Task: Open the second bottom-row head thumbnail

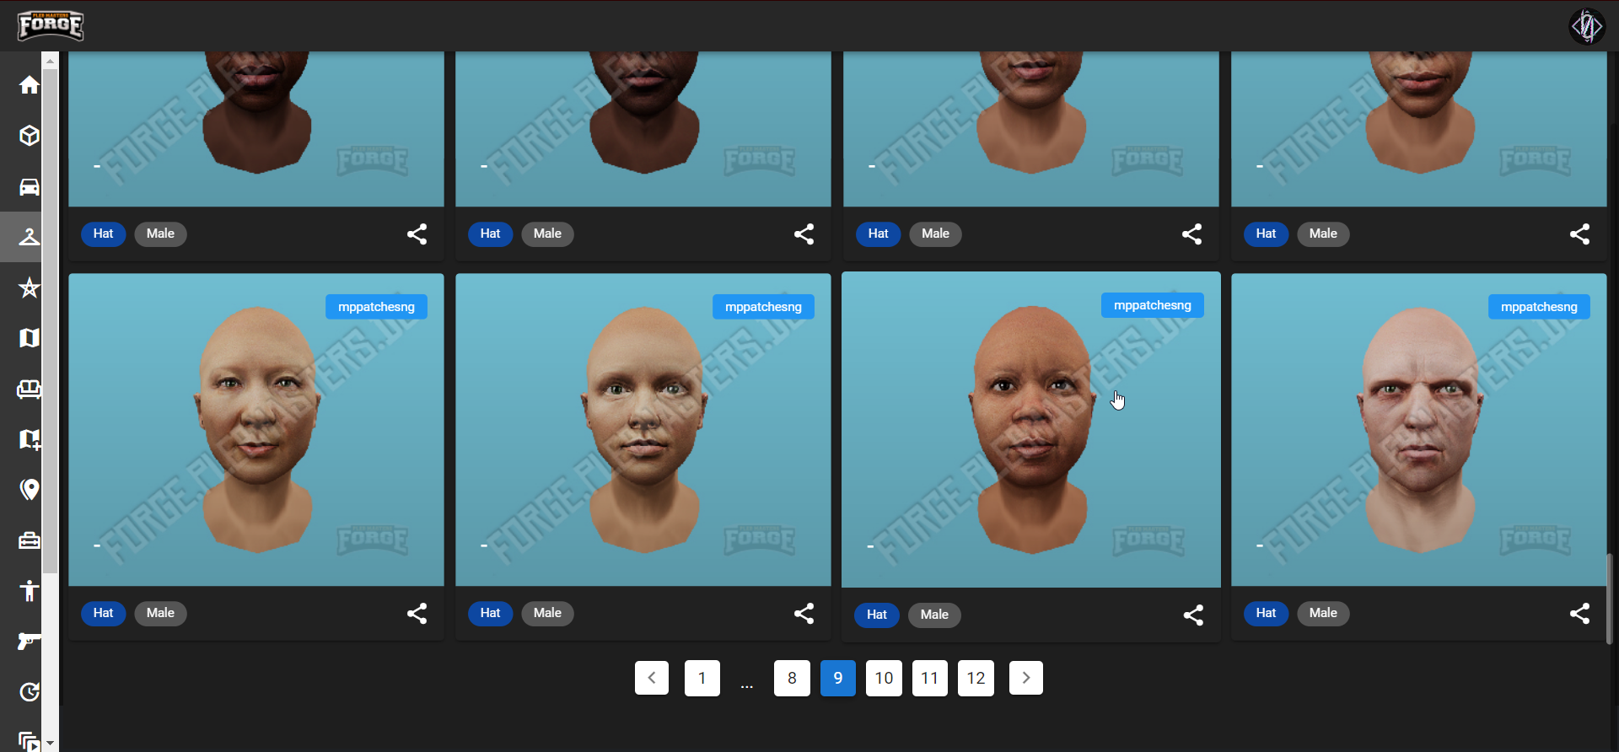Action: click(643, 430)
